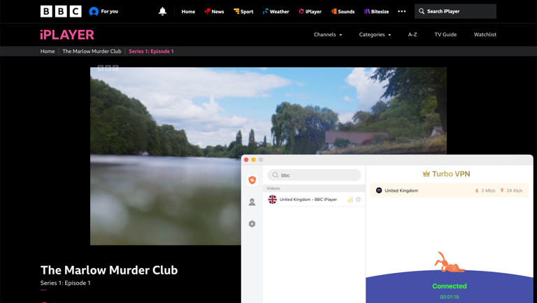
Task: Expand the Channels dropdown
Action: tap(328, 34)
